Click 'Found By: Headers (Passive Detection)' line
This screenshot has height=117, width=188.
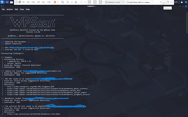pyautogui.click(x=23, y=65)
